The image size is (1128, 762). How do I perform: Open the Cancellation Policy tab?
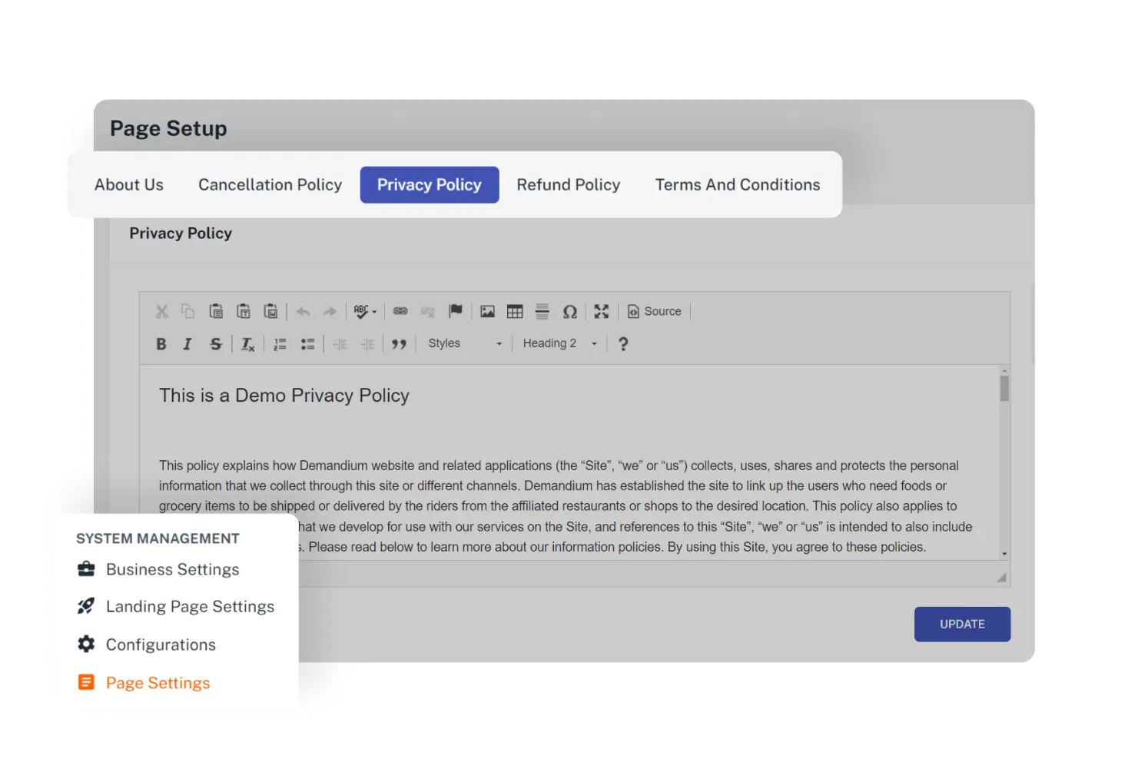[270, 184]
